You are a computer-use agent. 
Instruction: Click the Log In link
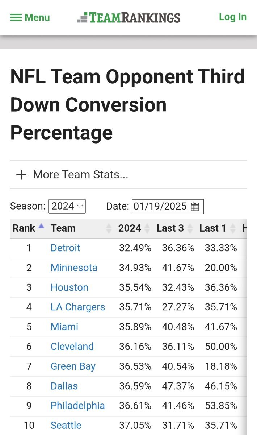click(x=233, y=17)
